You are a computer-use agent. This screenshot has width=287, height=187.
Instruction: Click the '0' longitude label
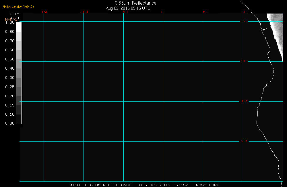(162, 12)
